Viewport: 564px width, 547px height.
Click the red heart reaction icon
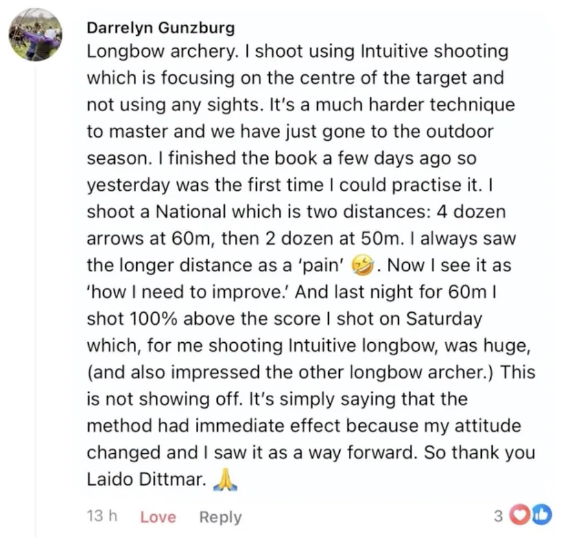(x=520, y=516)
